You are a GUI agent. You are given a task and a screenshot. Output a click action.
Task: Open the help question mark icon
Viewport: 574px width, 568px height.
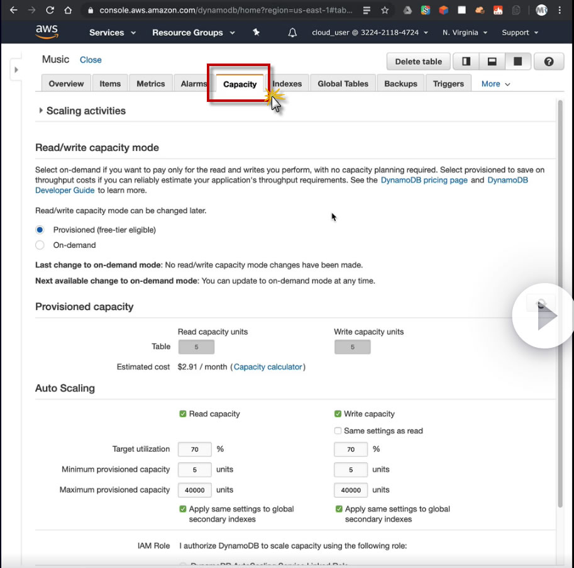549,62
